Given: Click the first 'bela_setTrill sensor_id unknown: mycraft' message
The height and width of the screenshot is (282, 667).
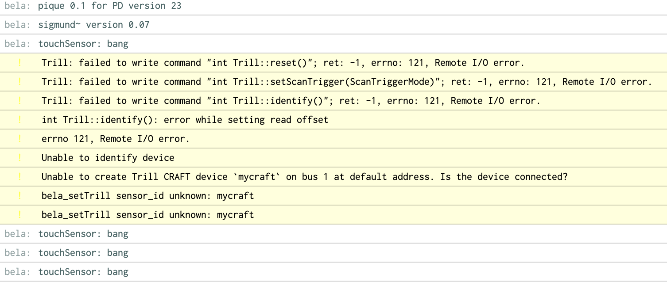Looking at the screenshot, I should (147, 196).
